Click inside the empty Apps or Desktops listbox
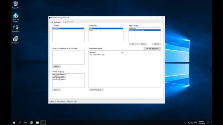This screenshot has width=223, height=125. coord(68,57)
